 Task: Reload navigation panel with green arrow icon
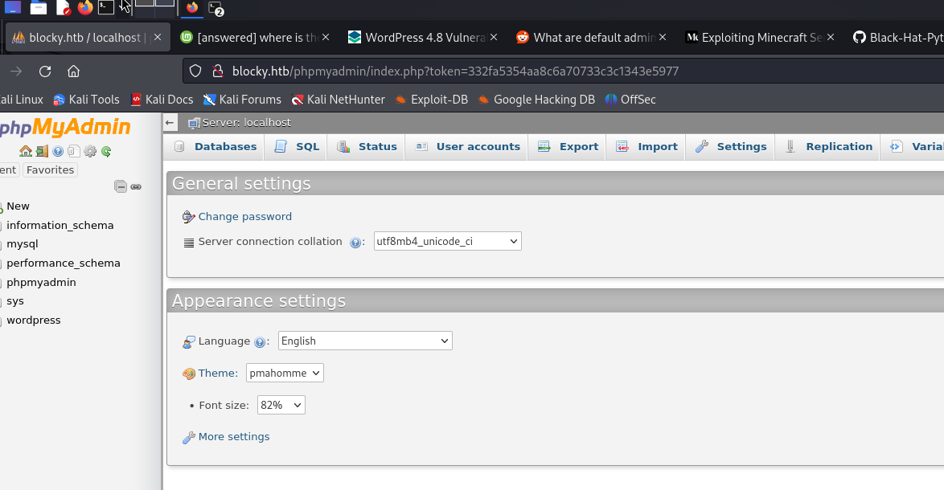(x=106, y=151)
